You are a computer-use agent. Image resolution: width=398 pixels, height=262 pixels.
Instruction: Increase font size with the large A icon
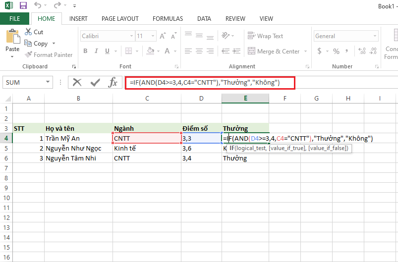pyautogui.click(x=163, y=36)
